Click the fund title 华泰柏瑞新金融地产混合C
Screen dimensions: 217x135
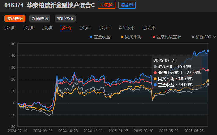pos(61,5)
